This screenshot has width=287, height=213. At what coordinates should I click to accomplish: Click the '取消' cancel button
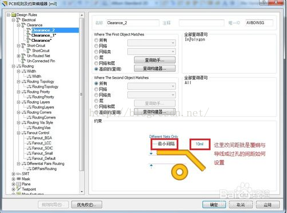(x=241, y=205)
